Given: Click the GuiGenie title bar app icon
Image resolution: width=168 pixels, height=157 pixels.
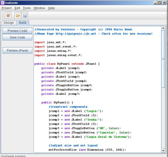Looking at the screenshot, I should [x=2, y=3].
